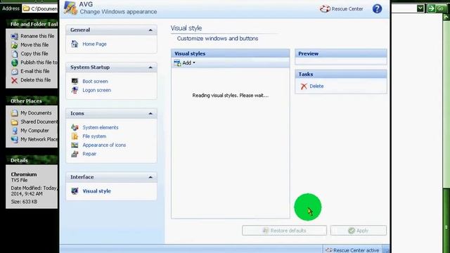This screenshot has width=450, height=253.
Task: Click the Delete task link
Action: coord(316,86)
